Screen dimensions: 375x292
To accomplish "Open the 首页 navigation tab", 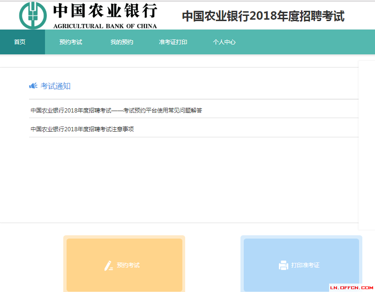I will [x=22, y=42].
